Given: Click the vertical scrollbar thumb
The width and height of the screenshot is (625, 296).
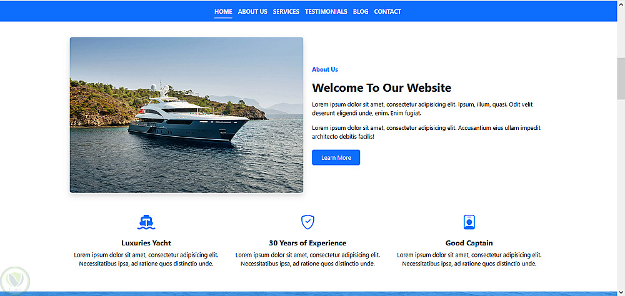Looking at the screenshot, I should 621,79.
